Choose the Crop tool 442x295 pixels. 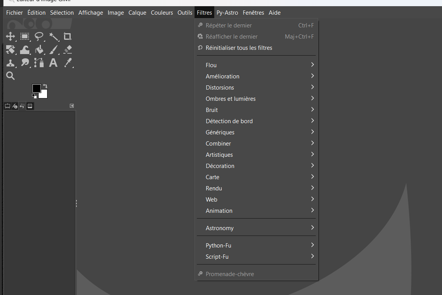coord(68,37)
